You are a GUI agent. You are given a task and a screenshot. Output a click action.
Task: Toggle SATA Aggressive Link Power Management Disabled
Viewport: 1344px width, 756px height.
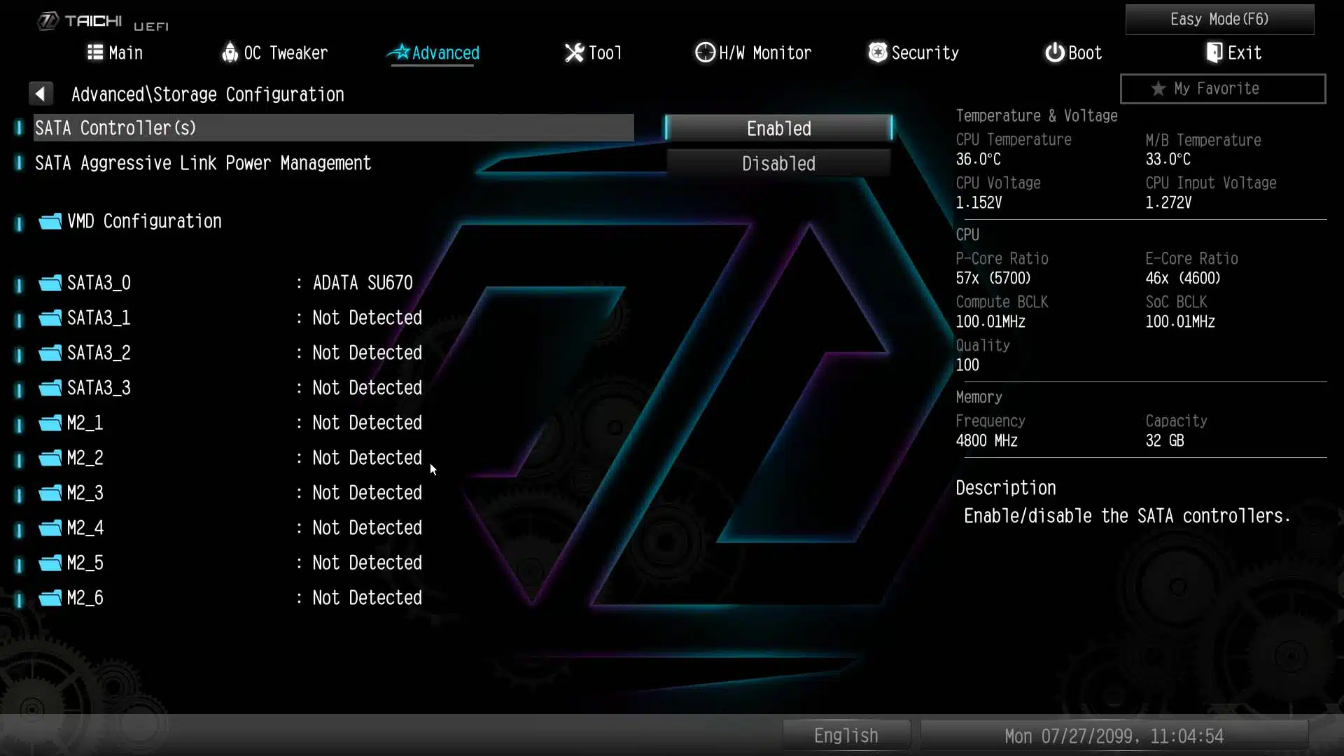pyautogui.click(x=778, y=164)
